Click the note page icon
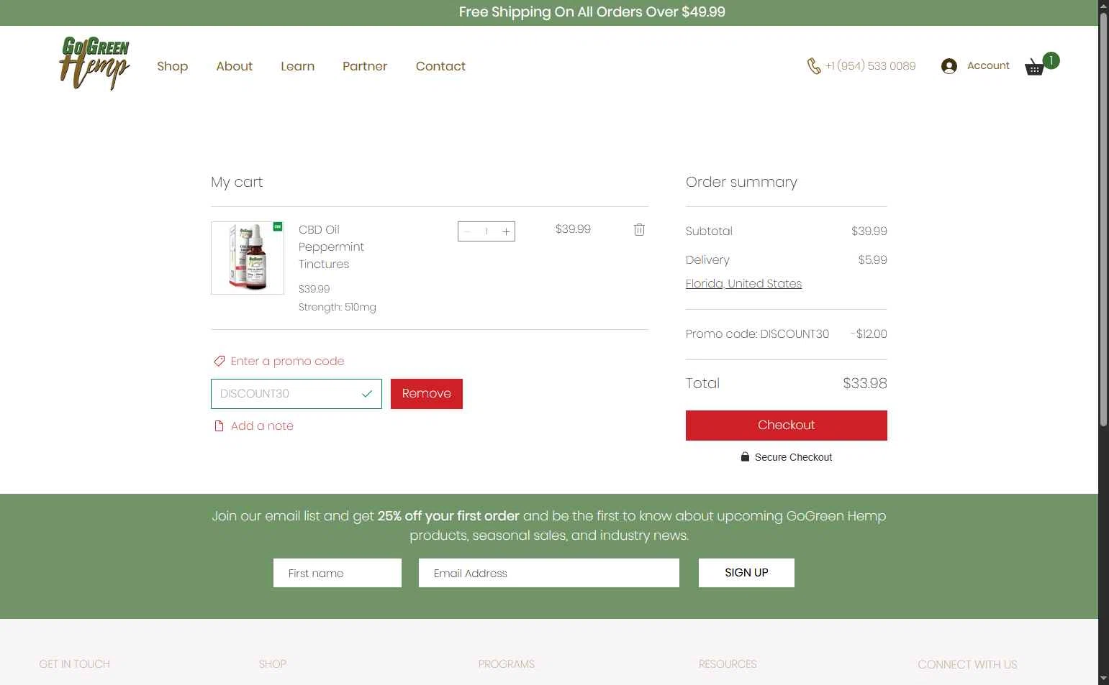 219,426
